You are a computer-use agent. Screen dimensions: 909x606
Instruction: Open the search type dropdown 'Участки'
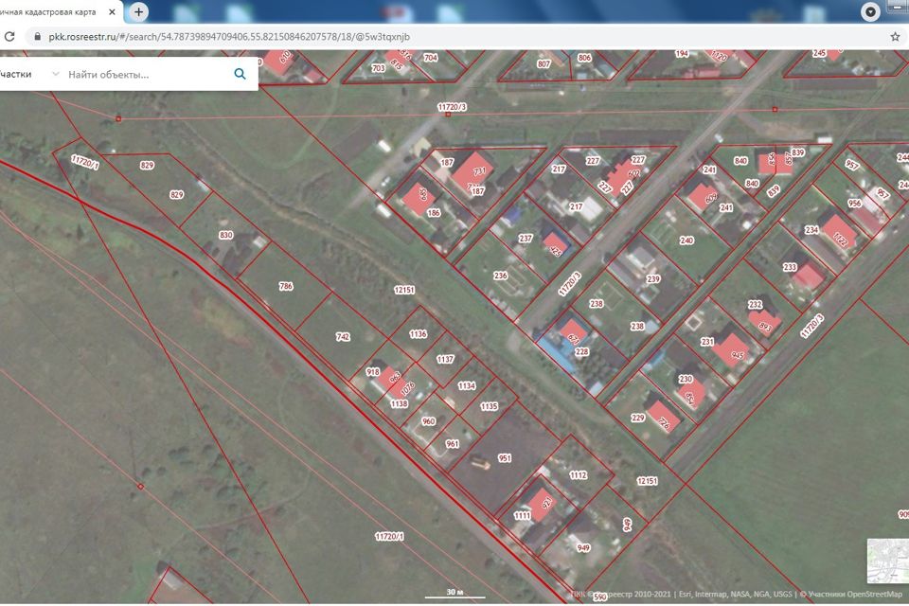click(x=28, y=74)
